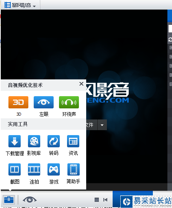The width and height of the screenshot is (172, 208).
Task: Open the 暴风影音 main menu dropdown
Action: tap(20, 5)
